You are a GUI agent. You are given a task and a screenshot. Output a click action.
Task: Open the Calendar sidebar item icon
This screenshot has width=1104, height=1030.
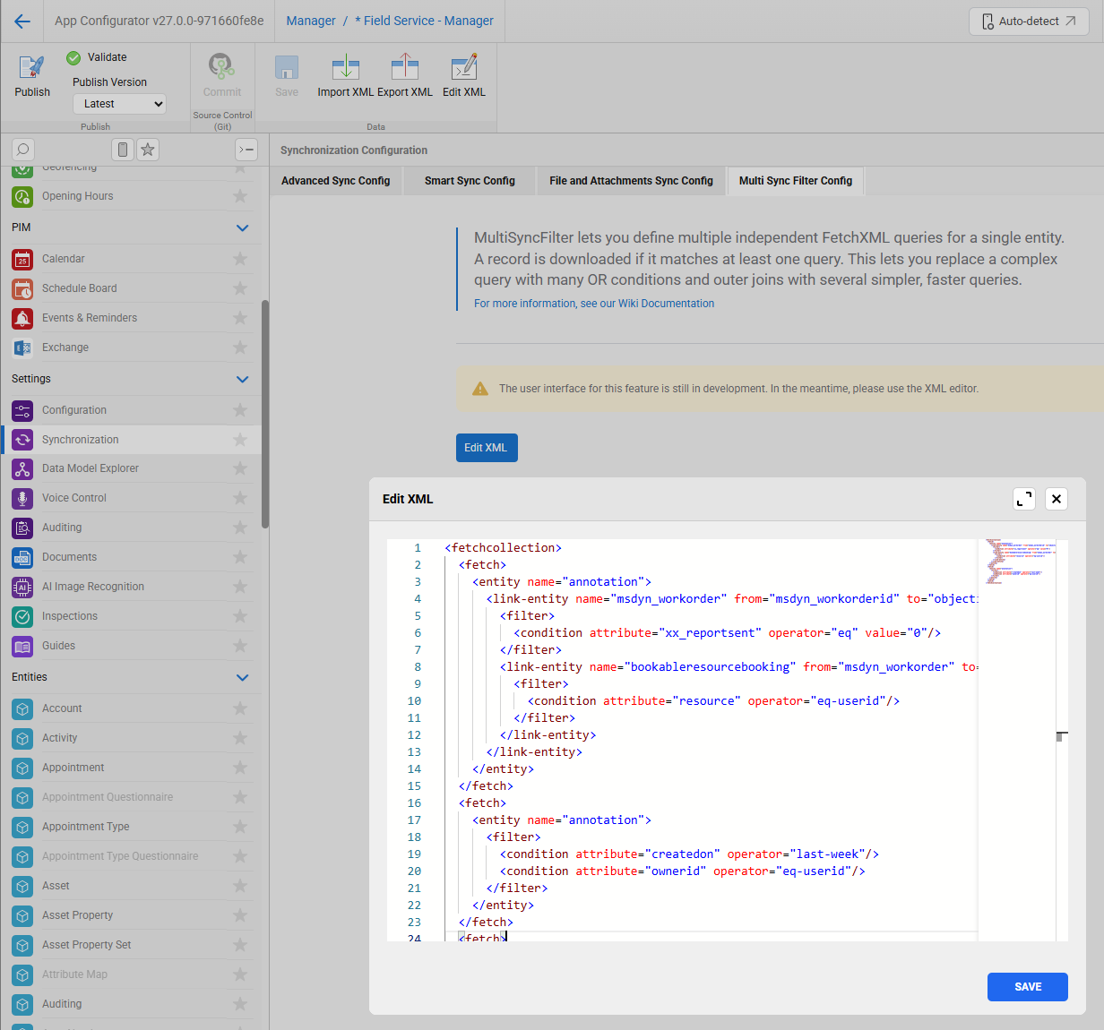pos(22,259)
